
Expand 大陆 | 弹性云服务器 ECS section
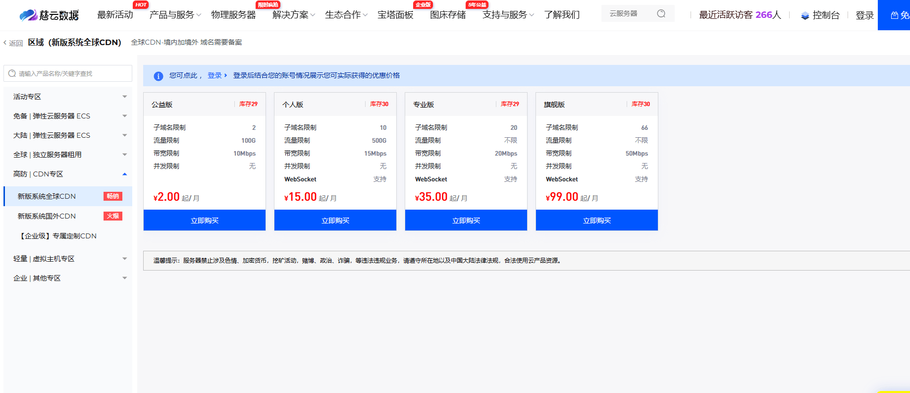[68, 135]
